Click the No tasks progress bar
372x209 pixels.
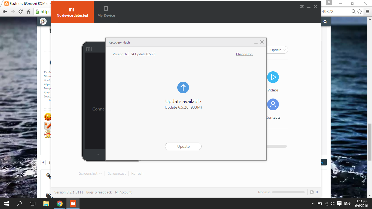point(288,192)
